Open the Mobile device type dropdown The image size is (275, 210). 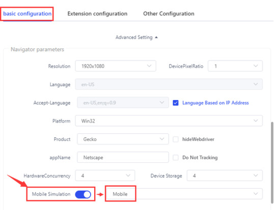click(184, 194)
